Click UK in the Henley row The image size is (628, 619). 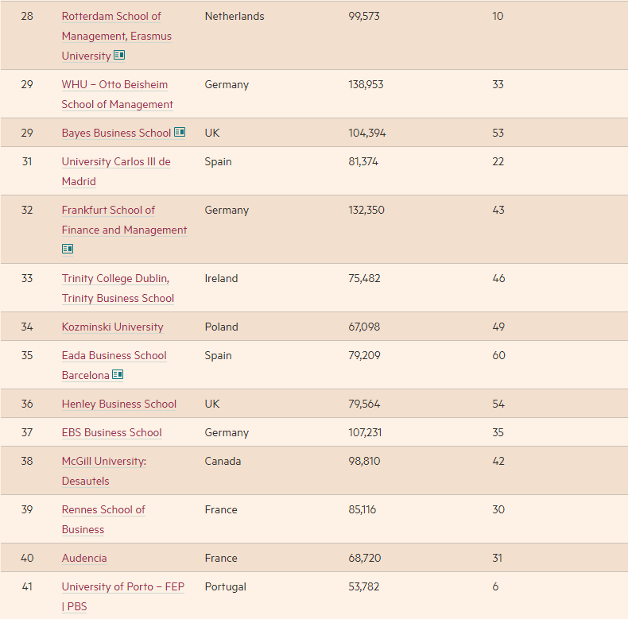(x=212, y=404)
